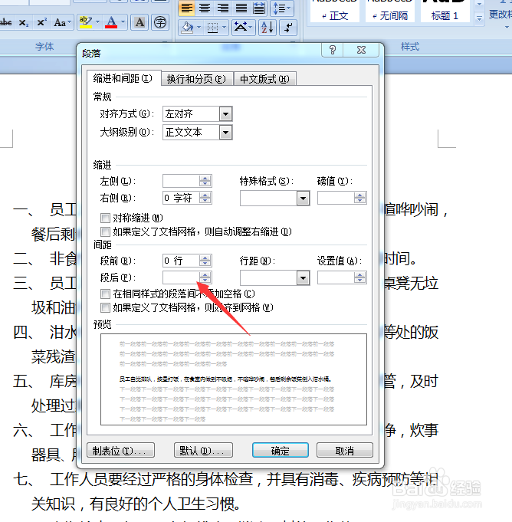This screenshot has width=512, height=522.
Task: Increase 左侧 indent with up spinner
Action: pos(205,178)
